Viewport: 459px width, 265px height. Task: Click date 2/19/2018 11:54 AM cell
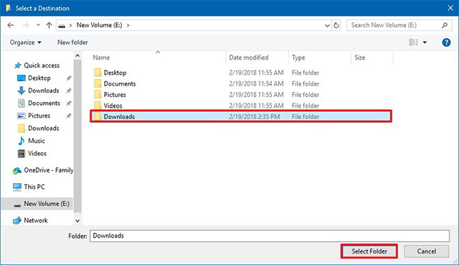256,84
